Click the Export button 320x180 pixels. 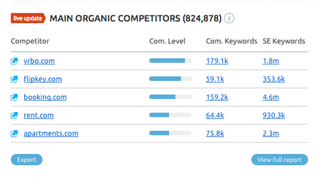tap(27, 160)
